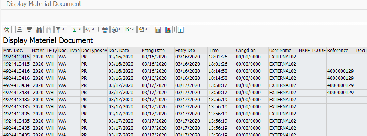Screen dimensions: 367x136
Task: Open Find with the binoculars icon
Action: click(x=39, y=30)
